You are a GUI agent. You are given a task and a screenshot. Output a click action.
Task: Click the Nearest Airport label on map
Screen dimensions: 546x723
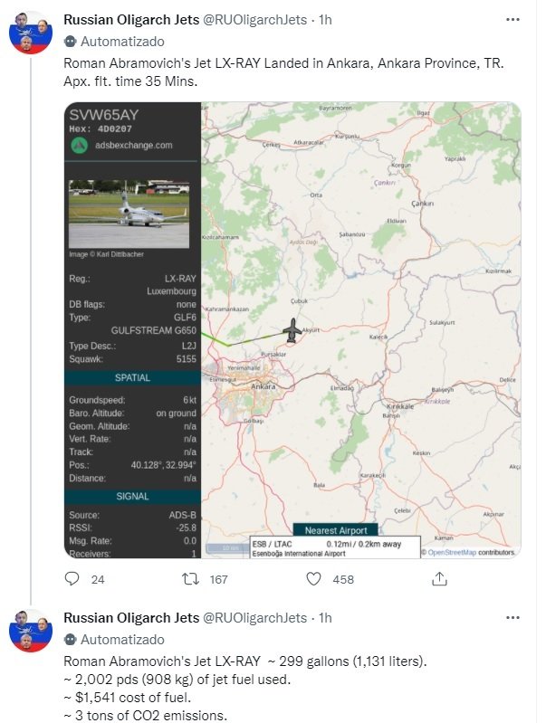point(336,530)
